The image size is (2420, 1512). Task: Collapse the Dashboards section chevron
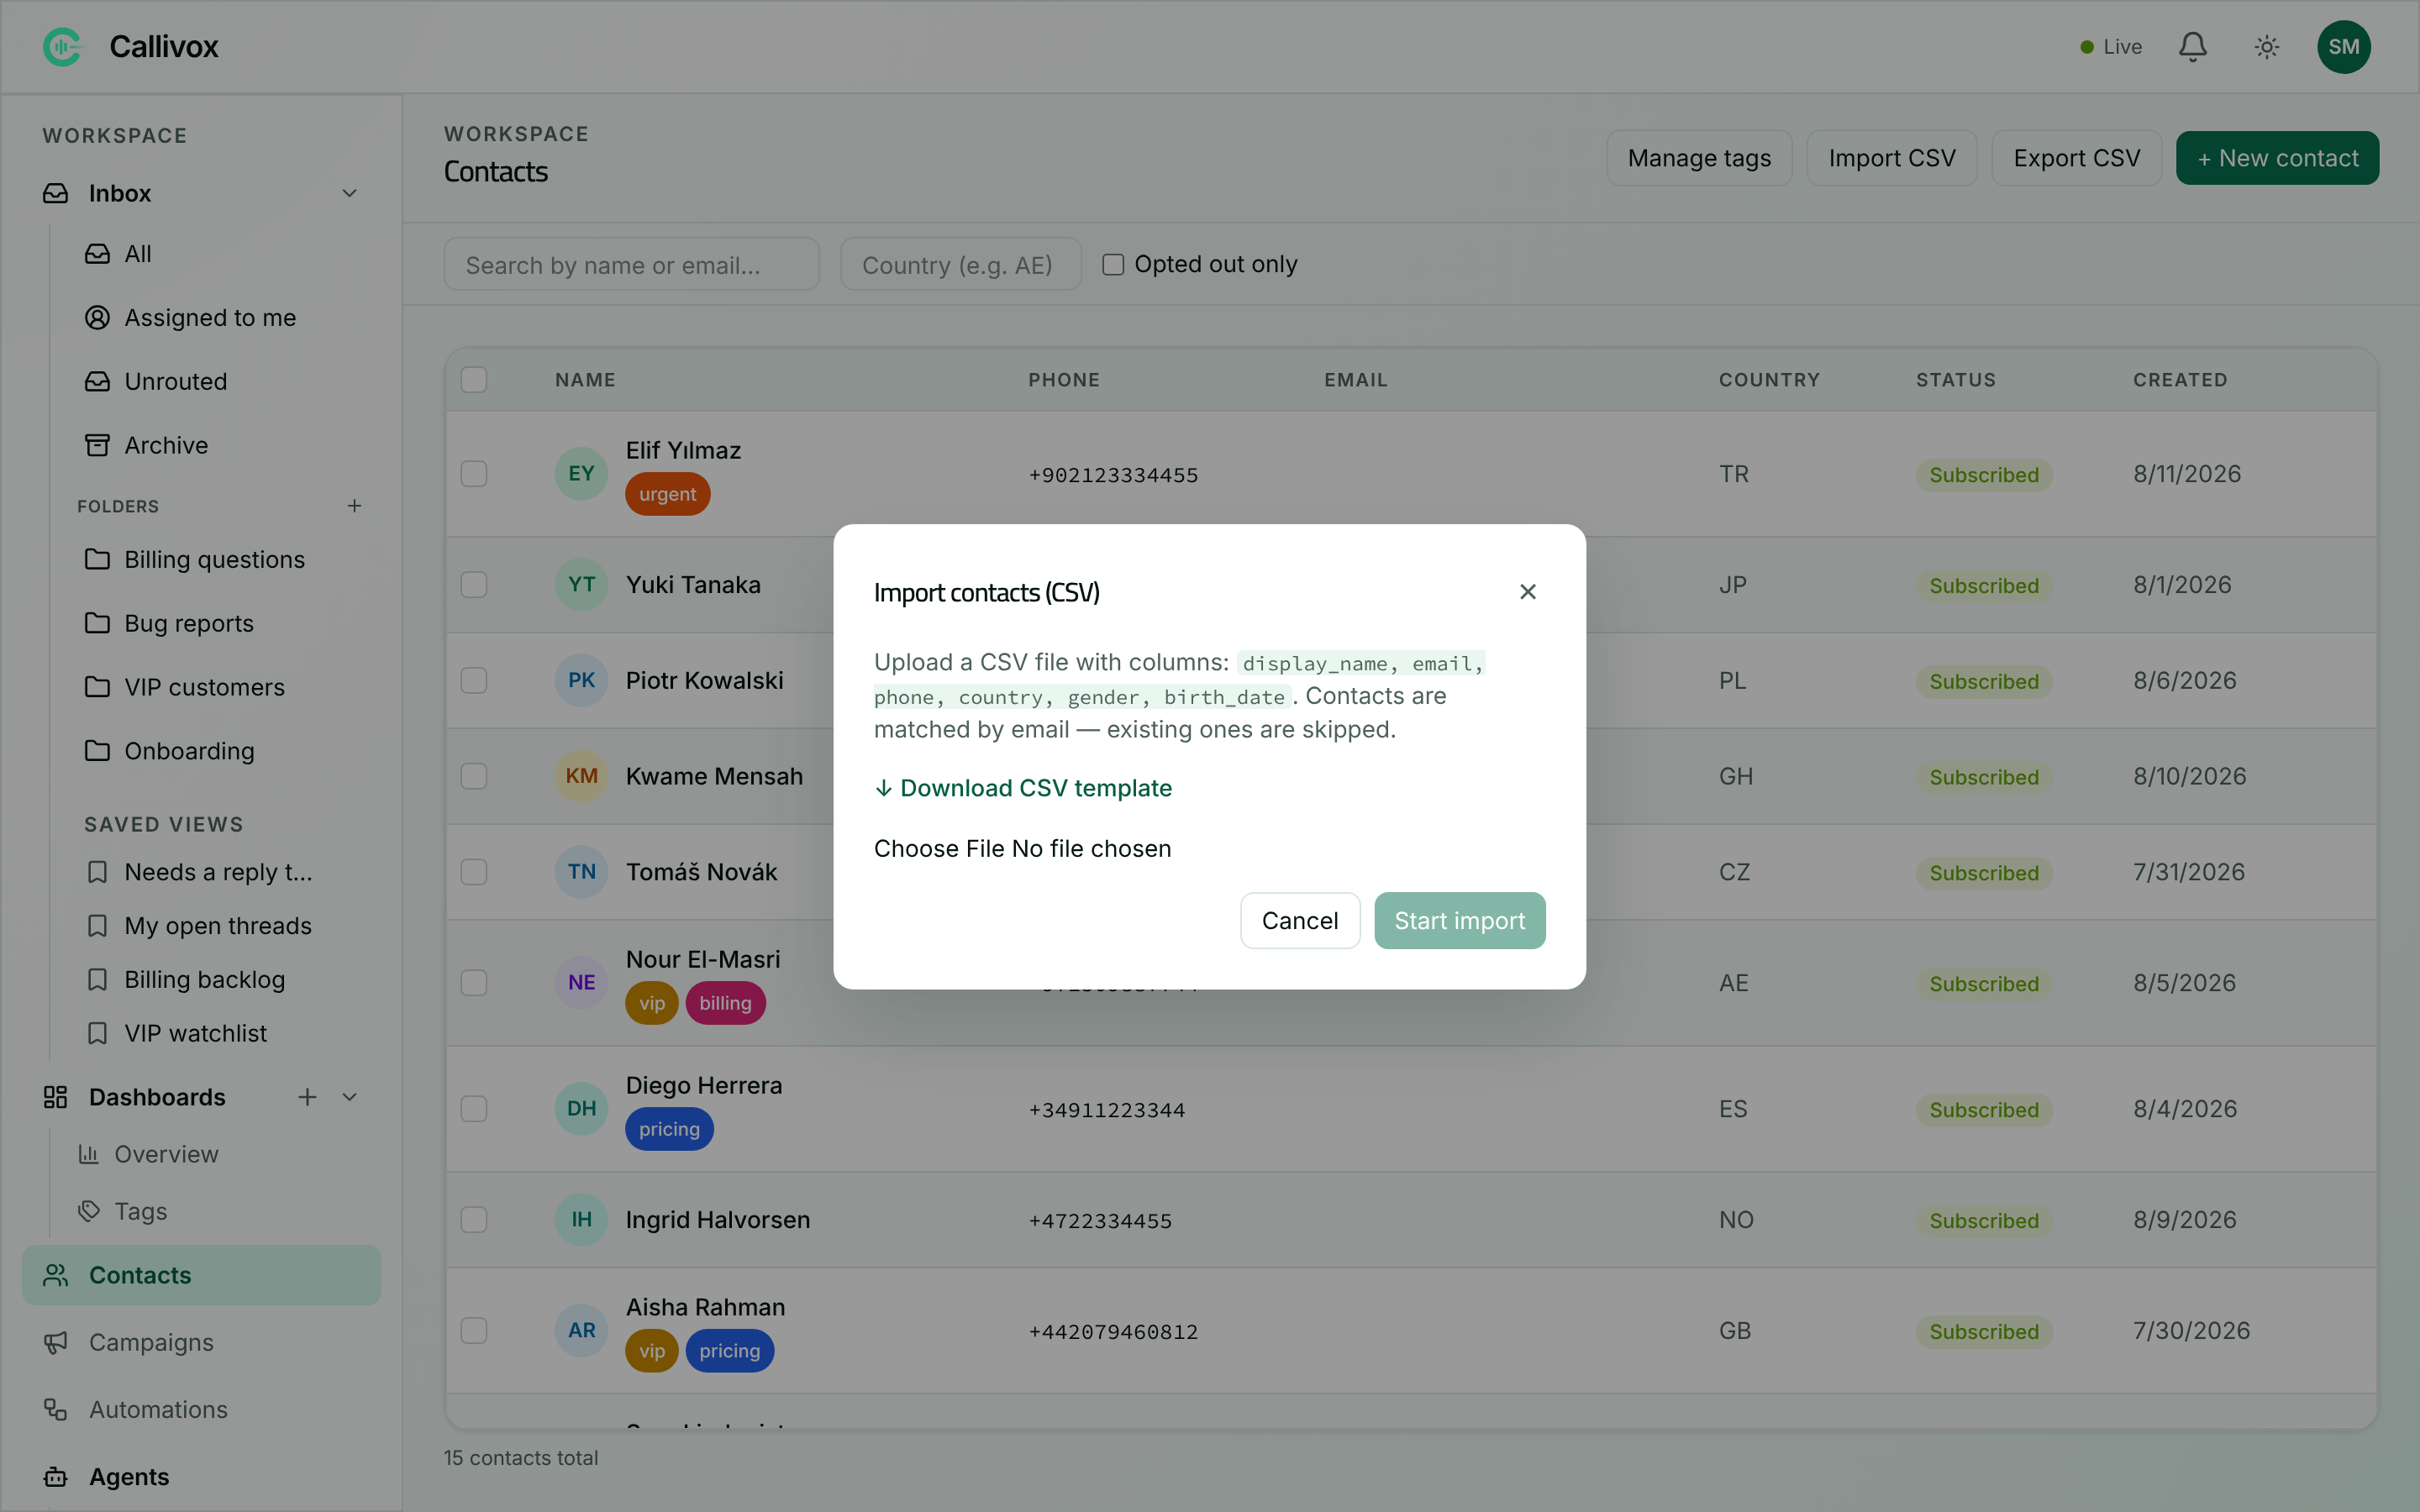pyautogui.click(x=349, y=1097)
